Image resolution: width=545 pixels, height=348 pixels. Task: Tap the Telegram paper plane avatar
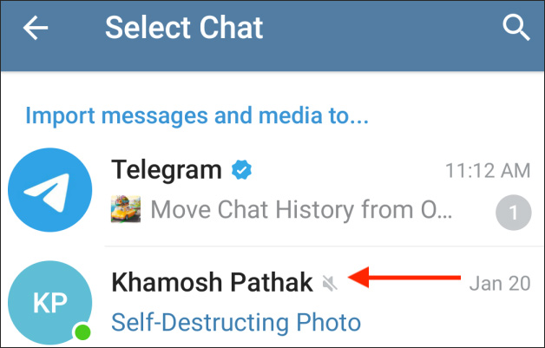pyautogui.click(x=49, y=190)
